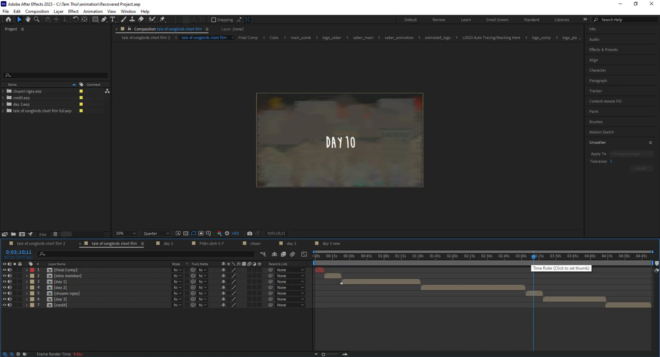Toggle the transparency grid icon

point(186,233)
